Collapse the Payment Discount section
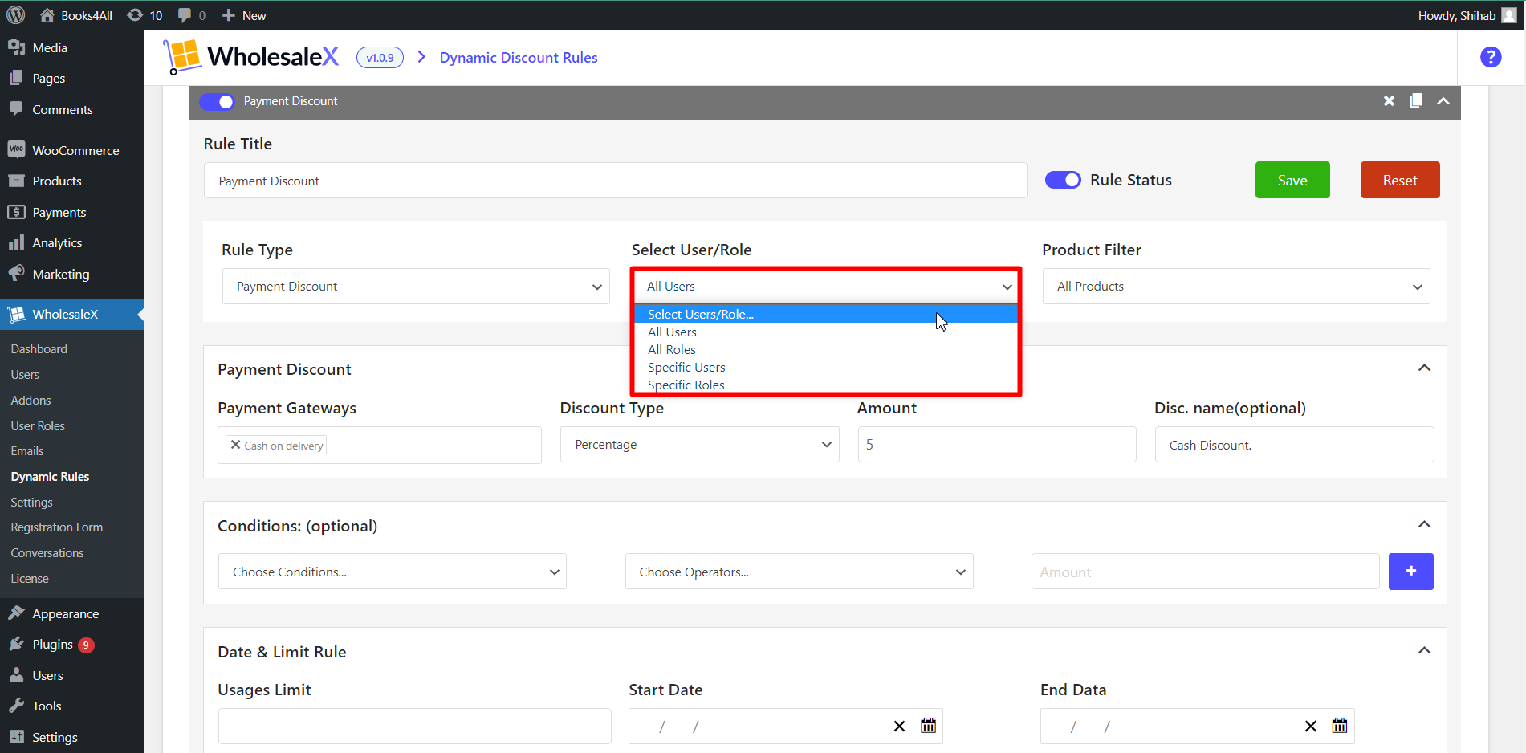This screenshot has width=1526, height=753. 1424,368
